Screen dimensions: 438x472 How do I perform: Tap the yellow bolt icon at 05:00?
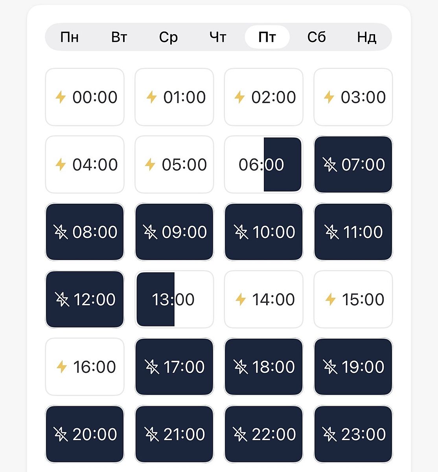150,164
